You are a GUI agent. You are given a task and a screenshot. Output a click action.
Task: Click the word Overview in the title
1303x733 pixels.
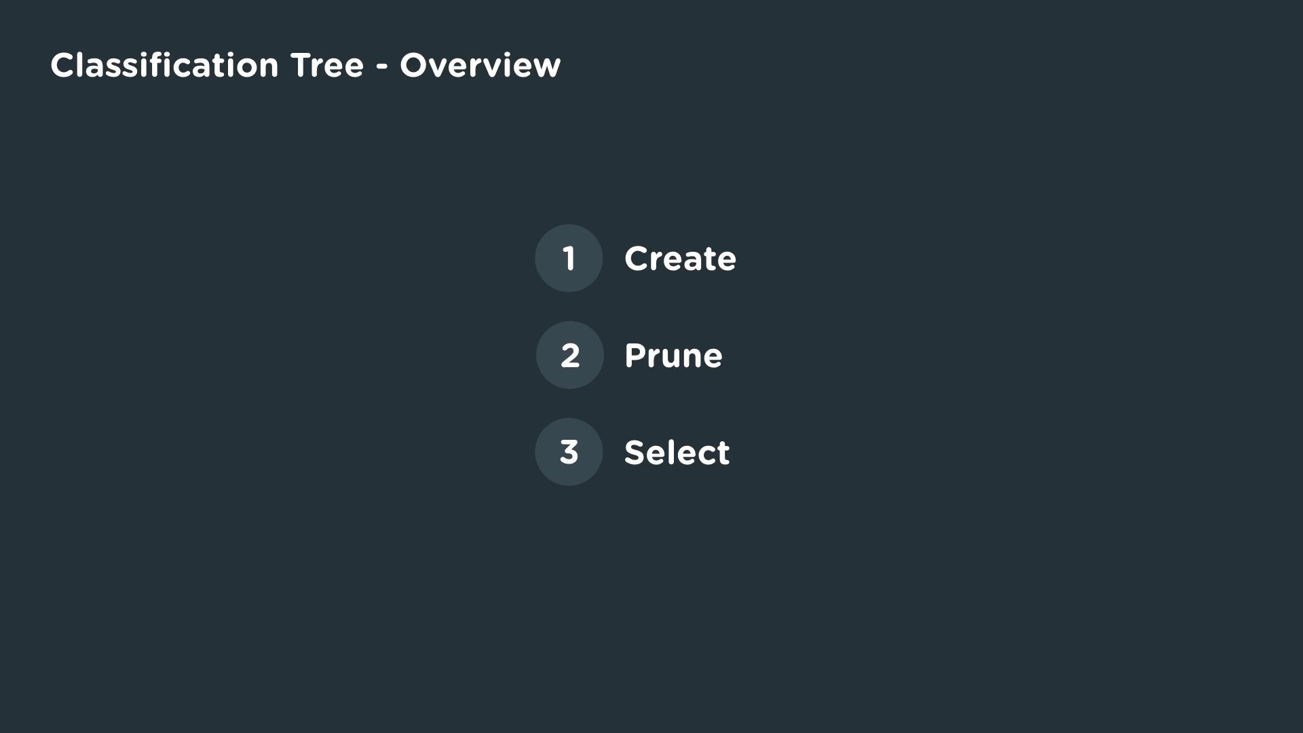pos(480,65)
